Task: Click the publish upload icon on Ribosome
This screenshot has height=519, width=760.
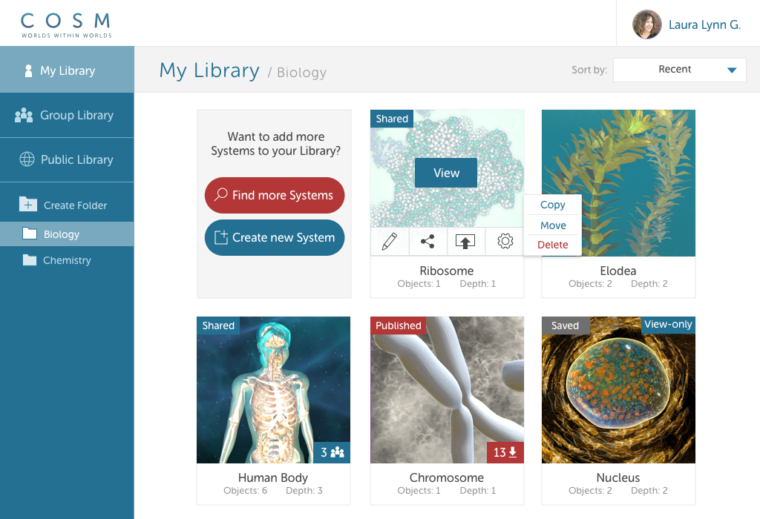Action: 465,242
